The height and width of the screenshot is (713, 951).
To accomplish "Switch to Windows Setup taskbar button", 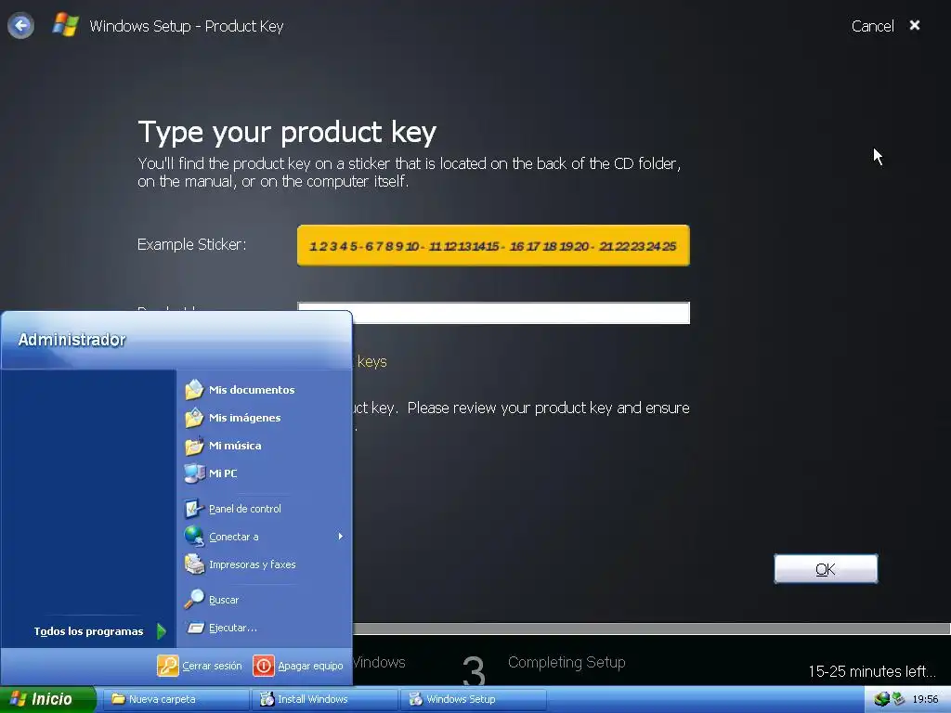I will 474,699.
